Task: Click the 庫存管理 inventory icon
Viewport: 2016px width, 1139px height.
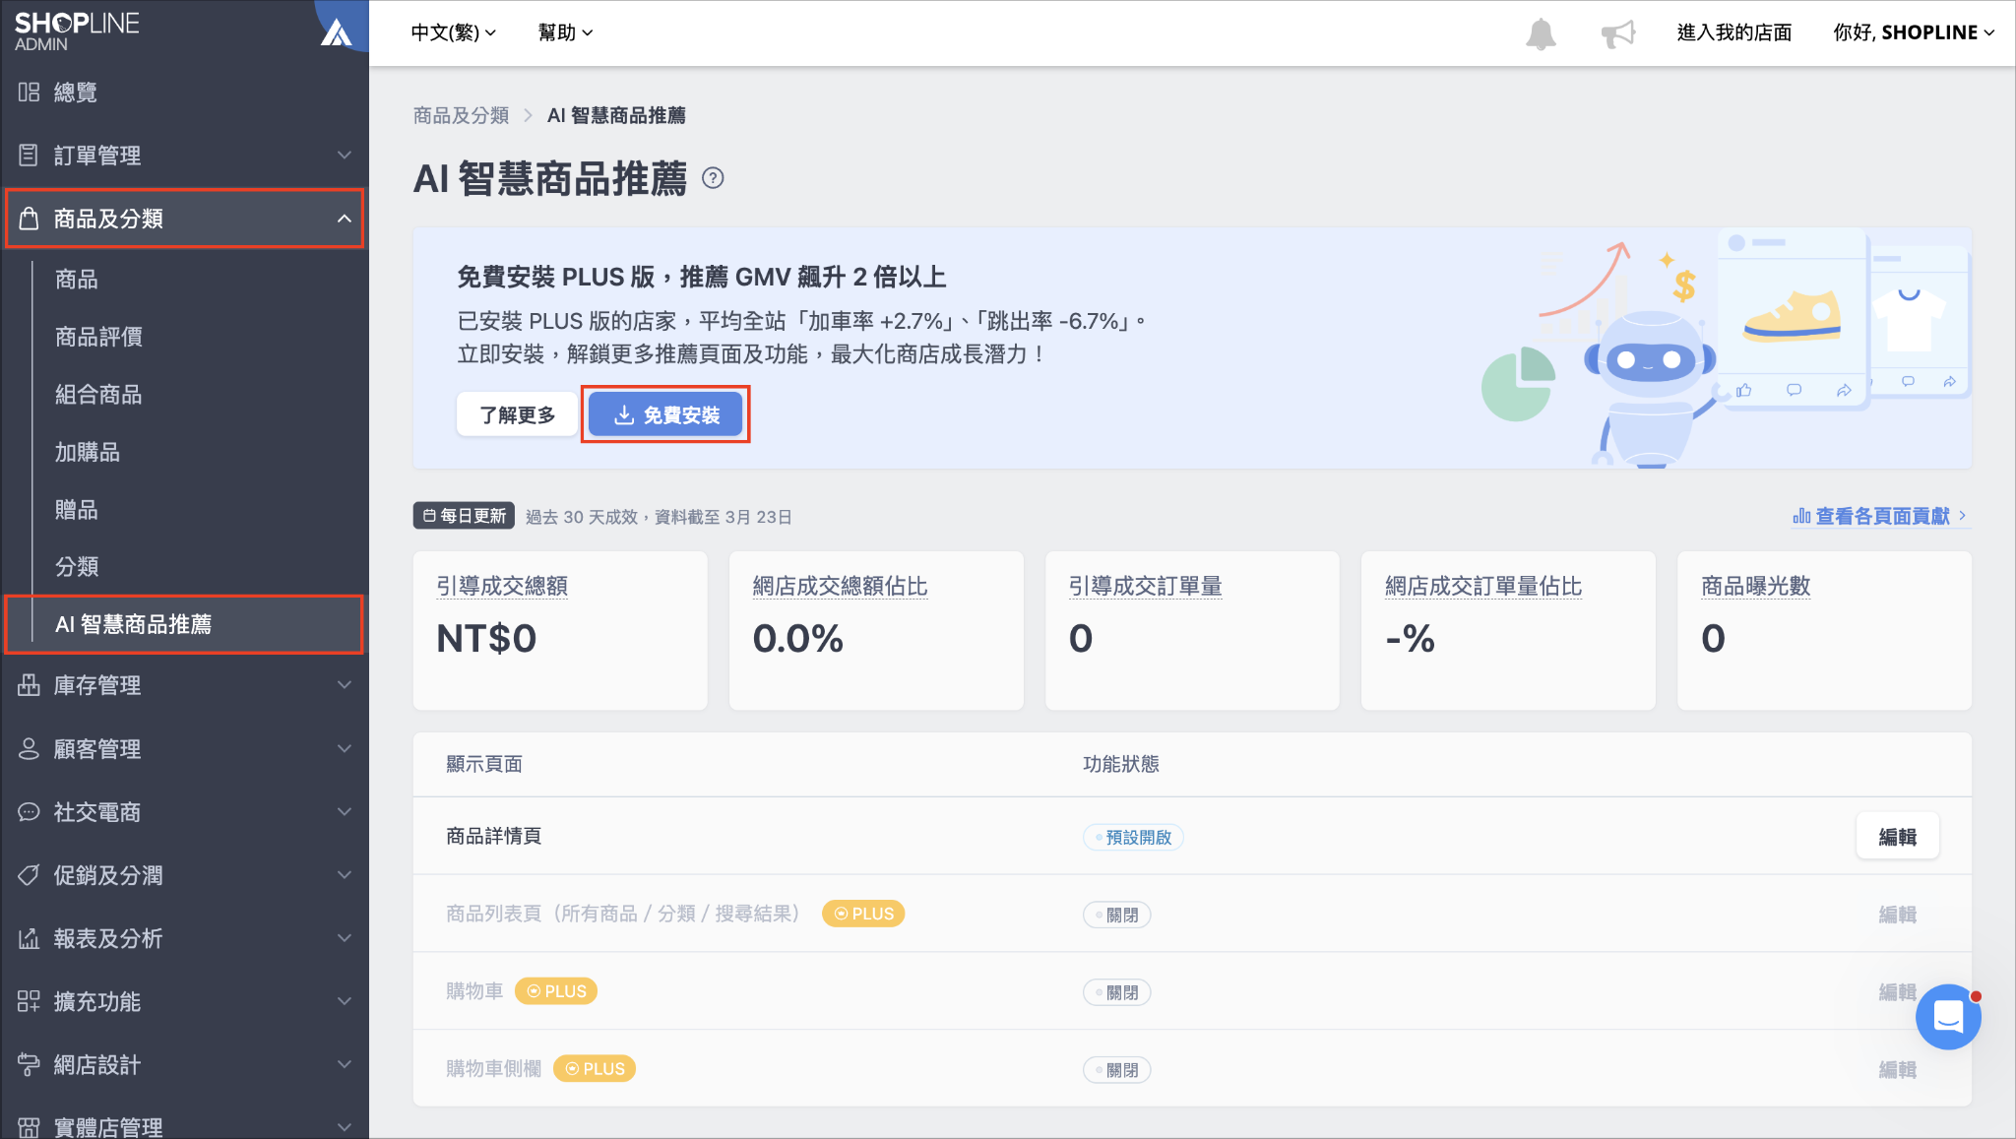Action: (29, 685)
